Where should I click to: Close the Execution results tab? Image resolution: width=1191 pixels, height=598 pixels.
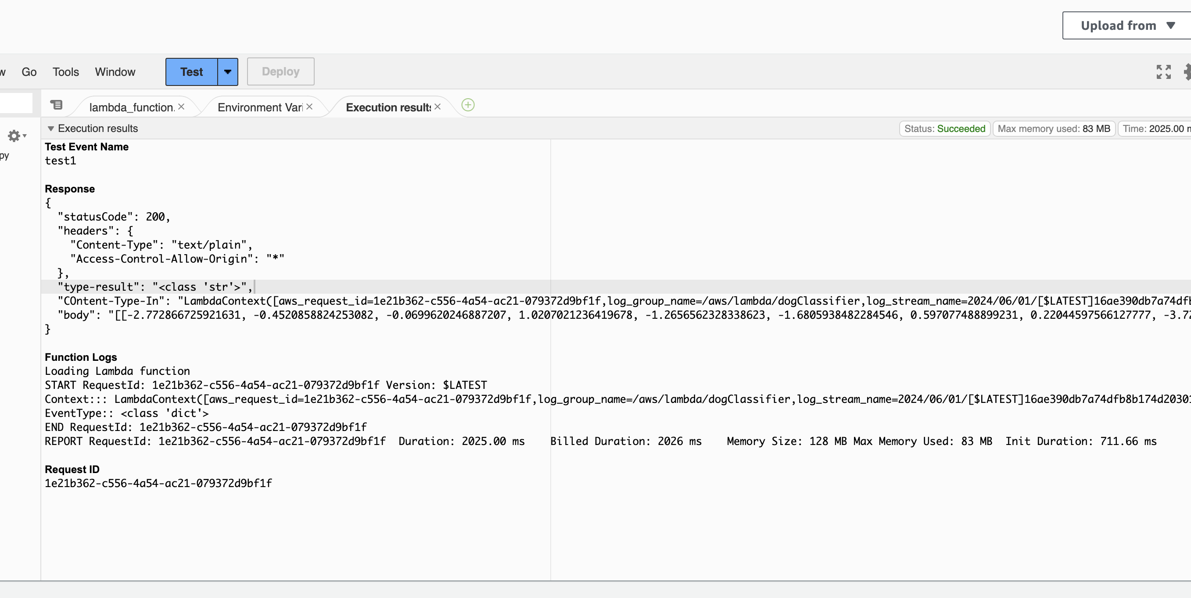tap(438, 107)
